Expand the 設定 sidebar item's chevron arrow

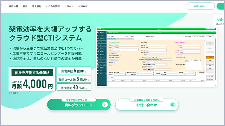tap(105, 74)
